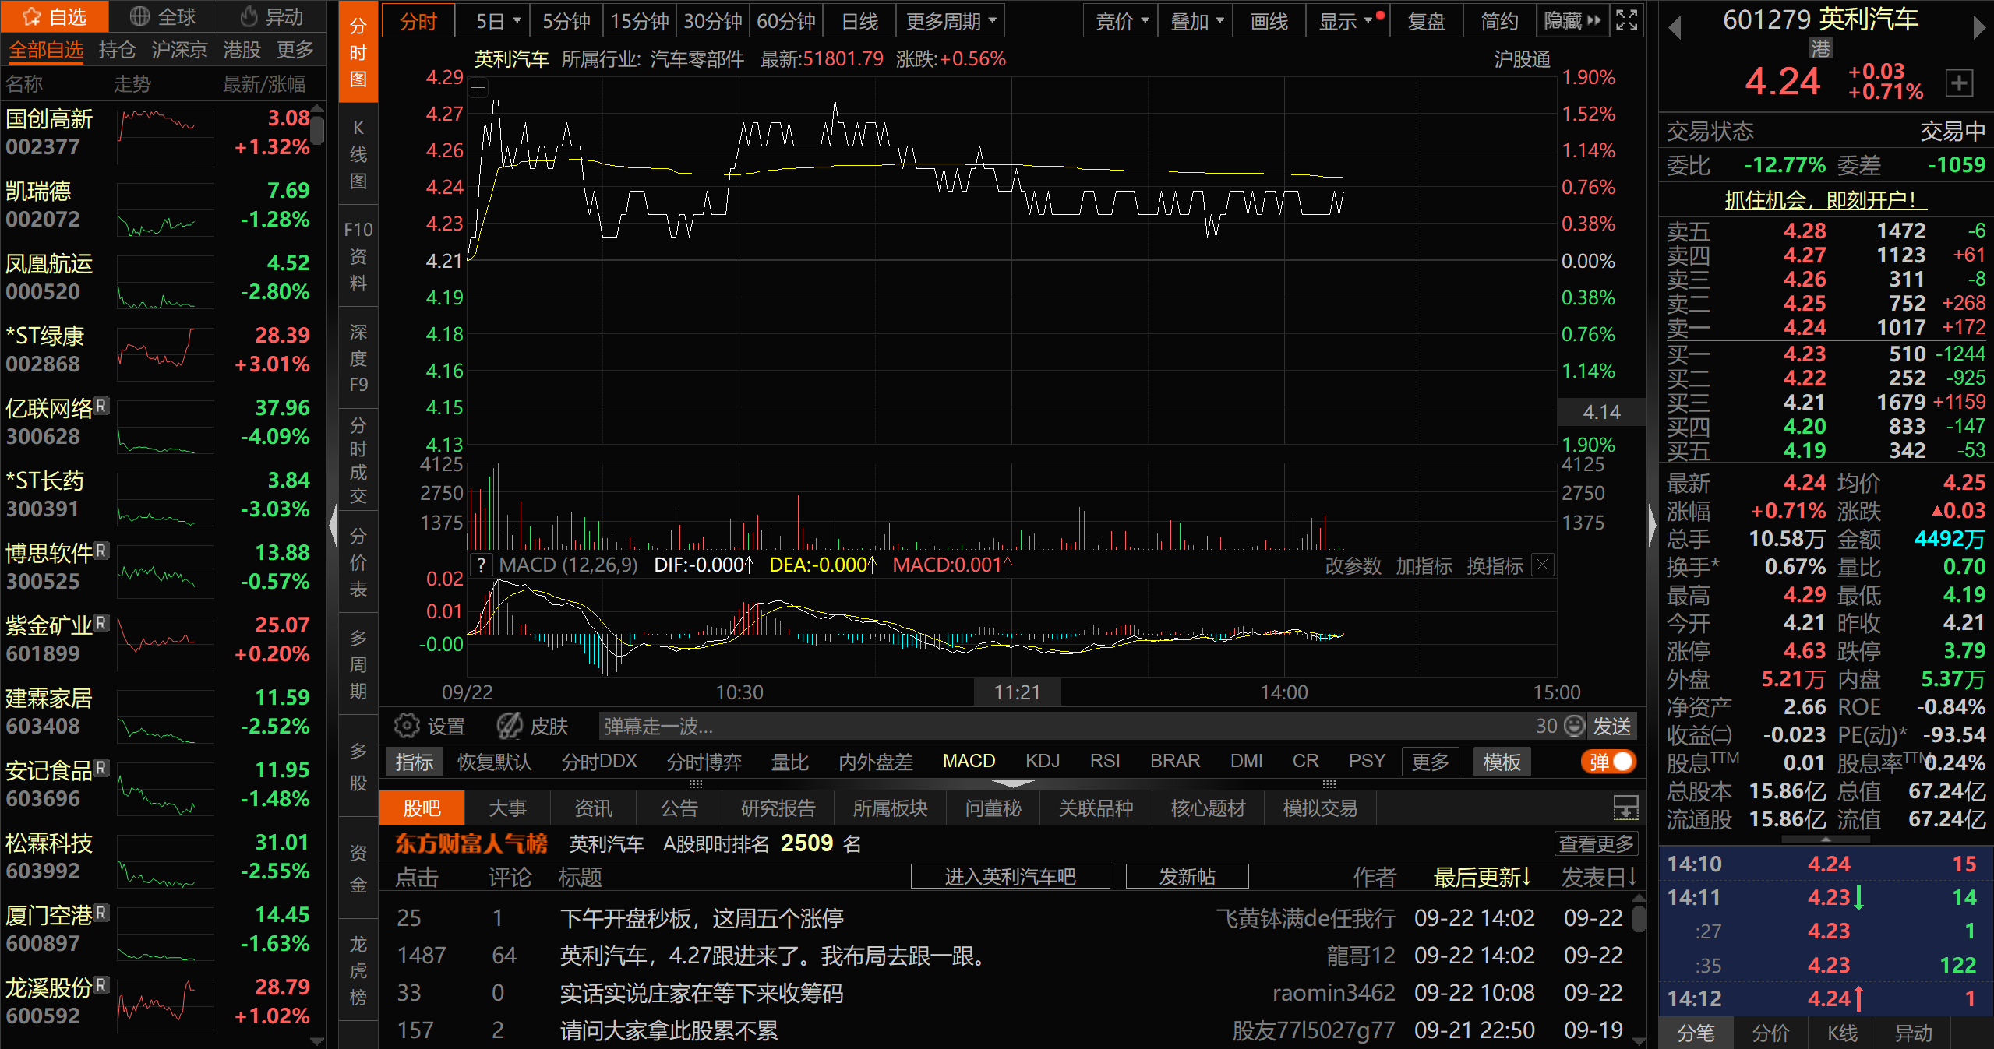Viewport: 1994px width, 1049px height.
Task: Click 复盘 toolbar button
Action: tap(1426, 21)
